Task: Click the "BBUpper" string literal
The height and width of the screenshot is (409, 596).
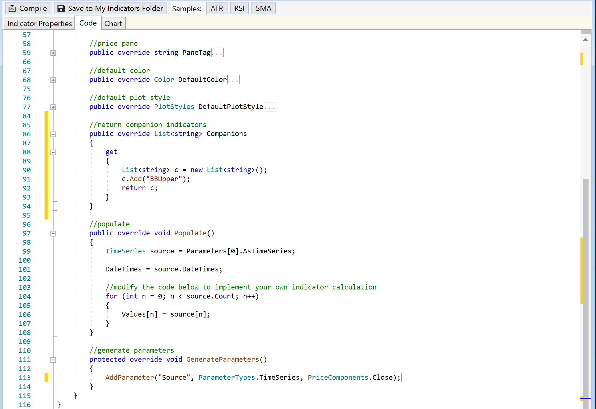Action: click(164, 179)
